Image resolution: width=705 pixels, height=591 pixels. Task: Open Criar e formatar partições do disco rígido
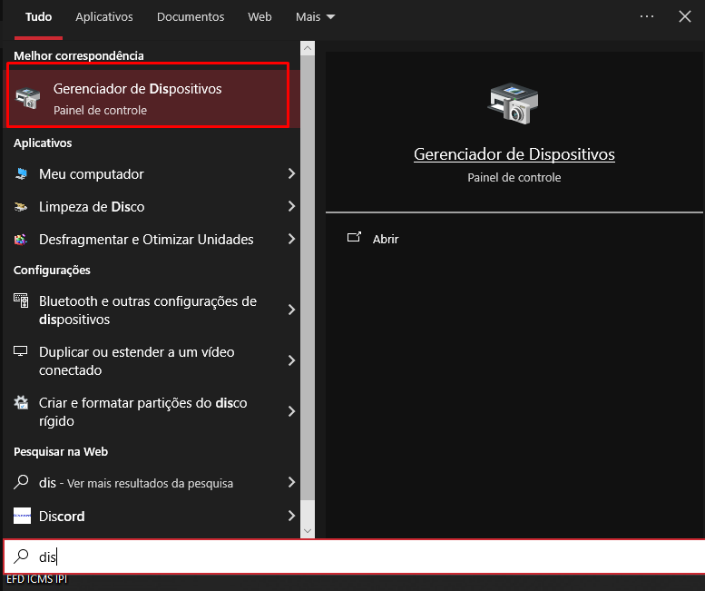point(152,411)
